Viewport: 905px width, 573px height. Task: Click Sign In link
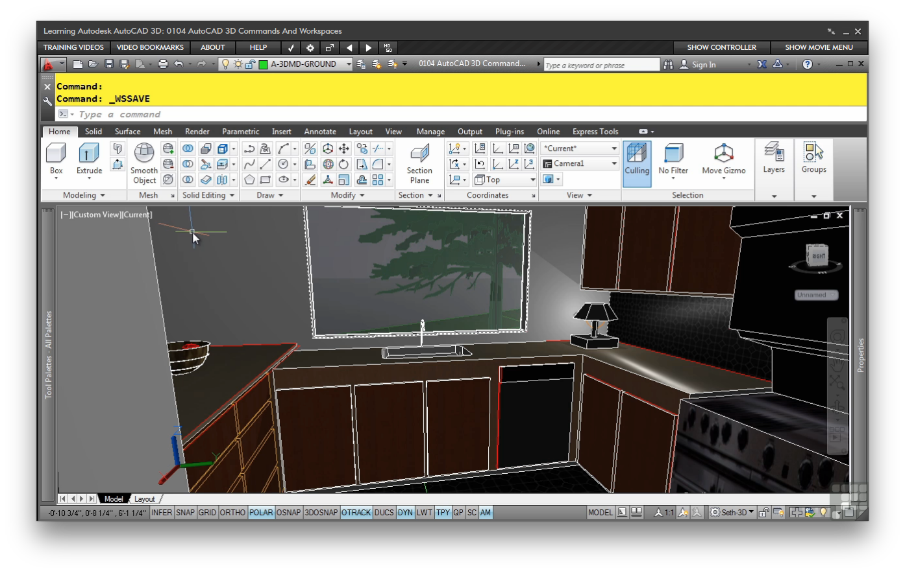704,64
